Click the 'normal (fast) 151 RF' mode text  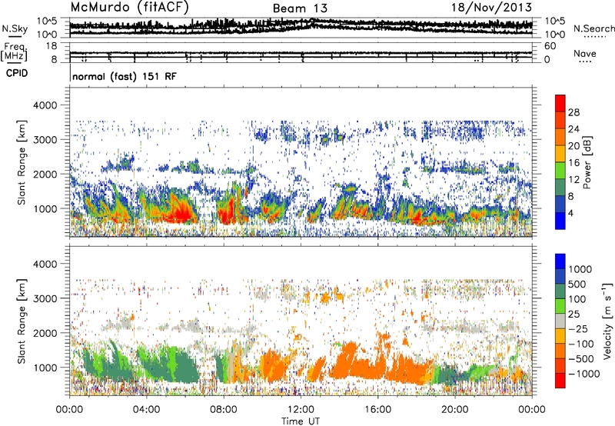[125, 76]
